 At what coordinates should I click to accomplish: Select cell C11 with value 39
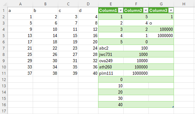(68, 73)
